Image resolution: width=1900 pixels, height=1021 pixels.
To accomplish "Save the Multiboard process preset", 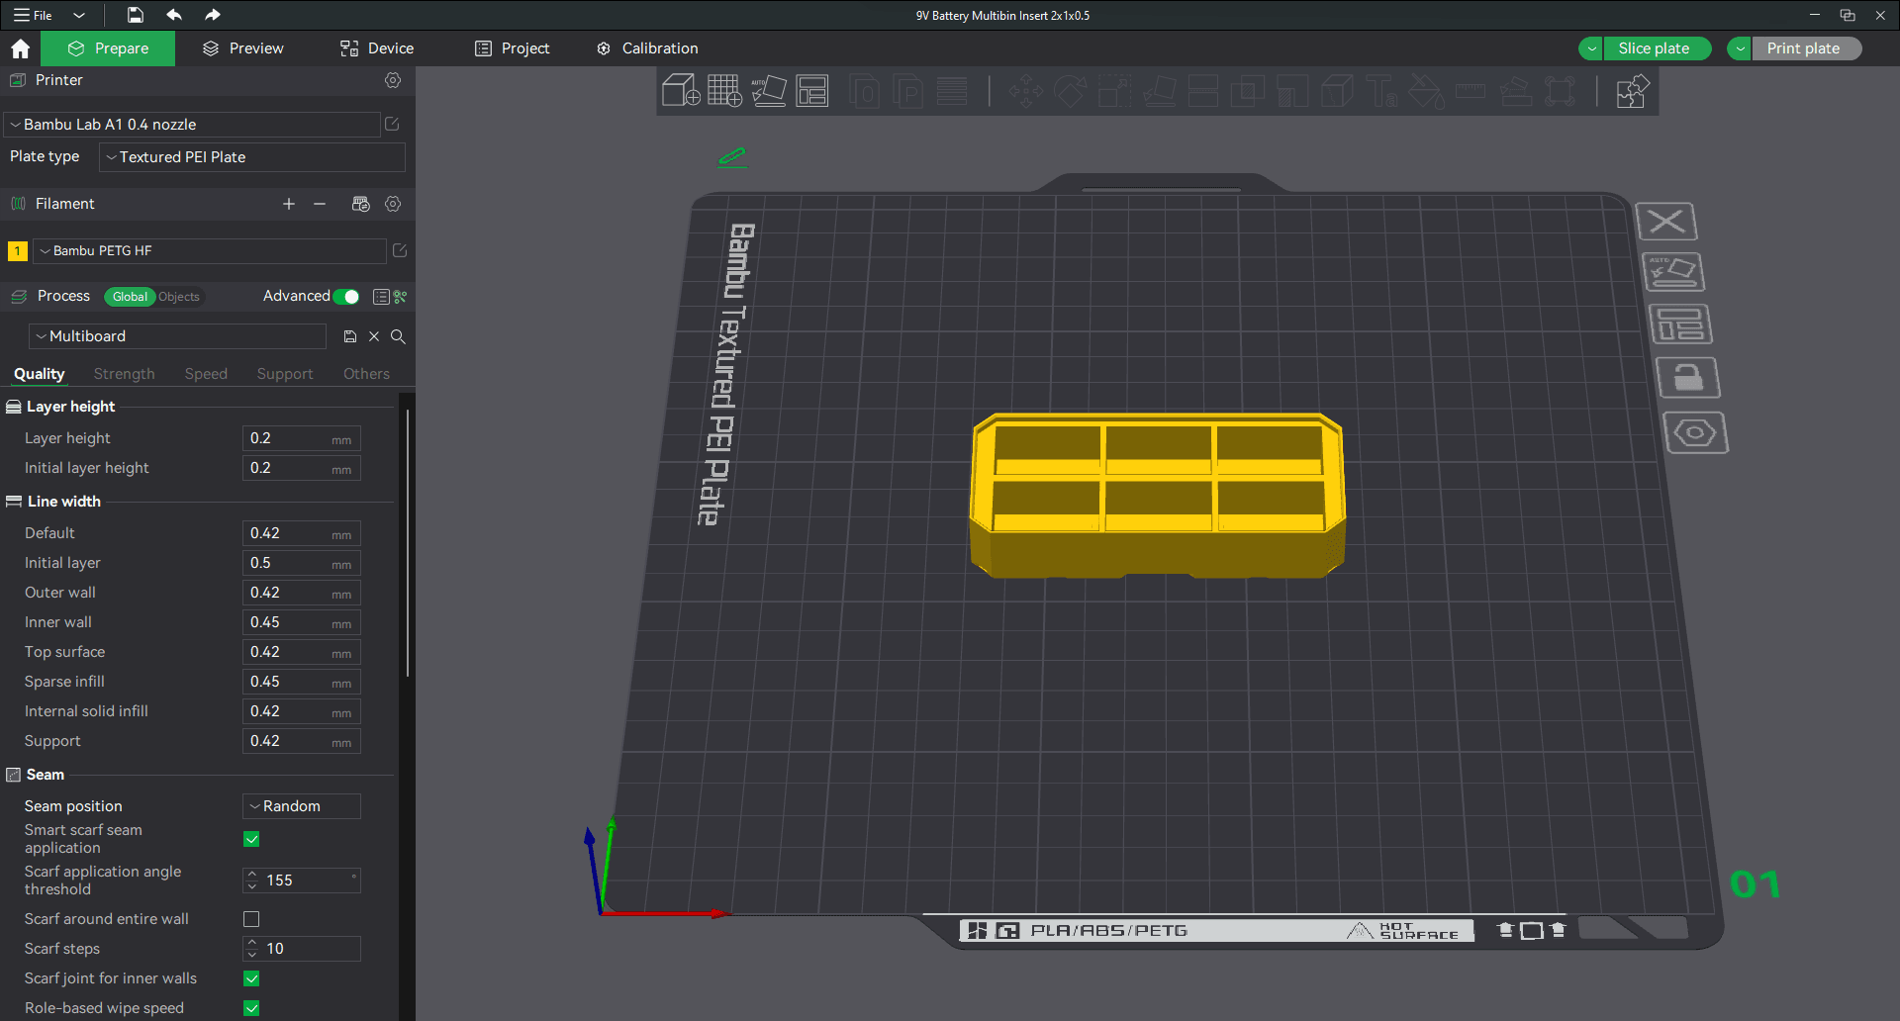I will 349,336.
